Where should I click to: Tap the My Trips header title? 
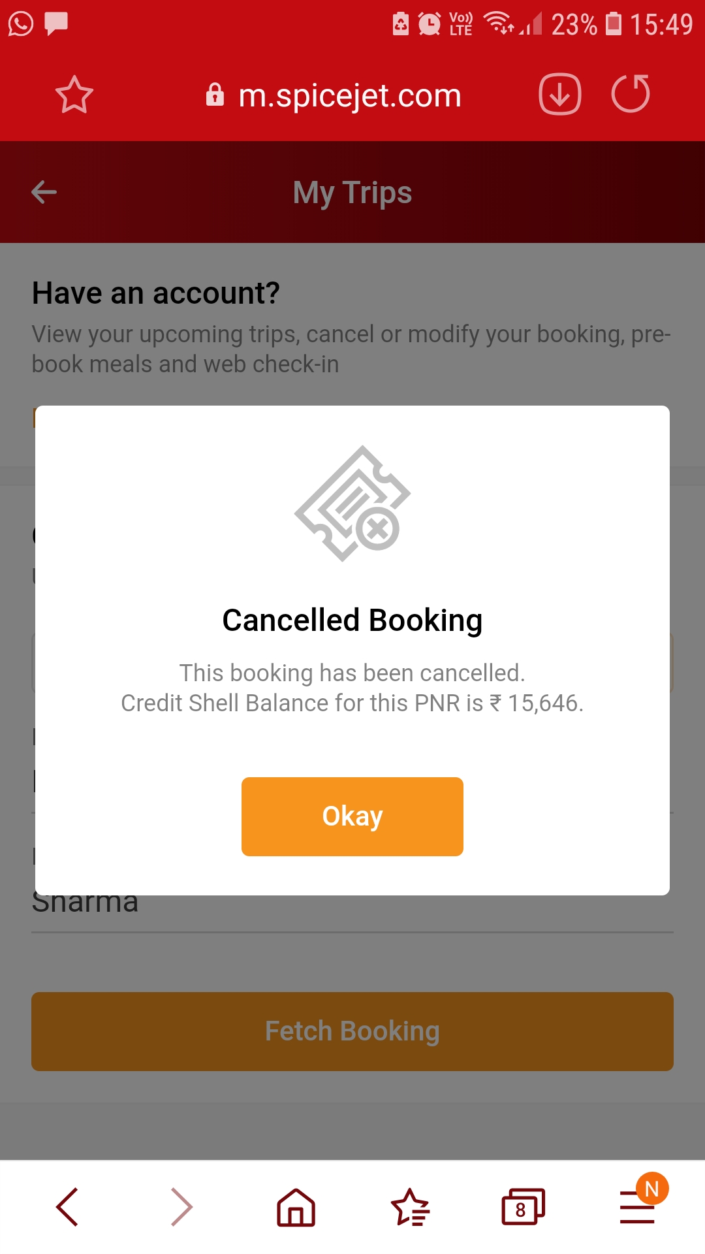(352, 193)
